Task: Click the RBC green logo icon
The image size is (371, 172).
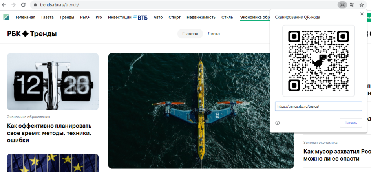Action: pyautogui.click(x=6, y=17)
